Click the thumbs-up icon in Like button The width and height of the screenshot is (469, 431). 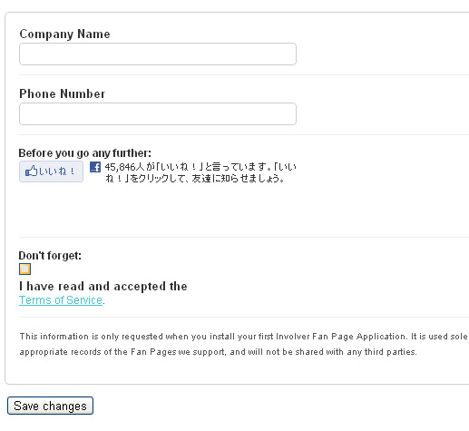coord(31,171)
